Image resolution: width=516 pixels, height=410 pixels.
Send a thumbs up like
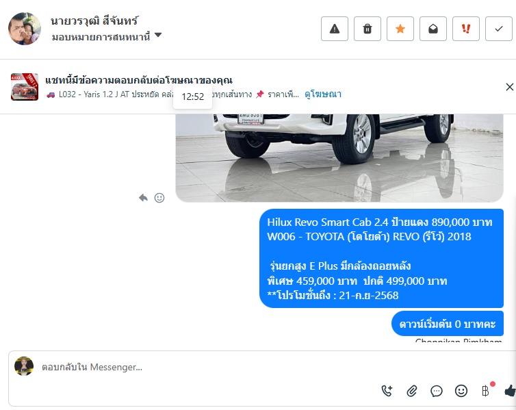click(x=510, y=391)
